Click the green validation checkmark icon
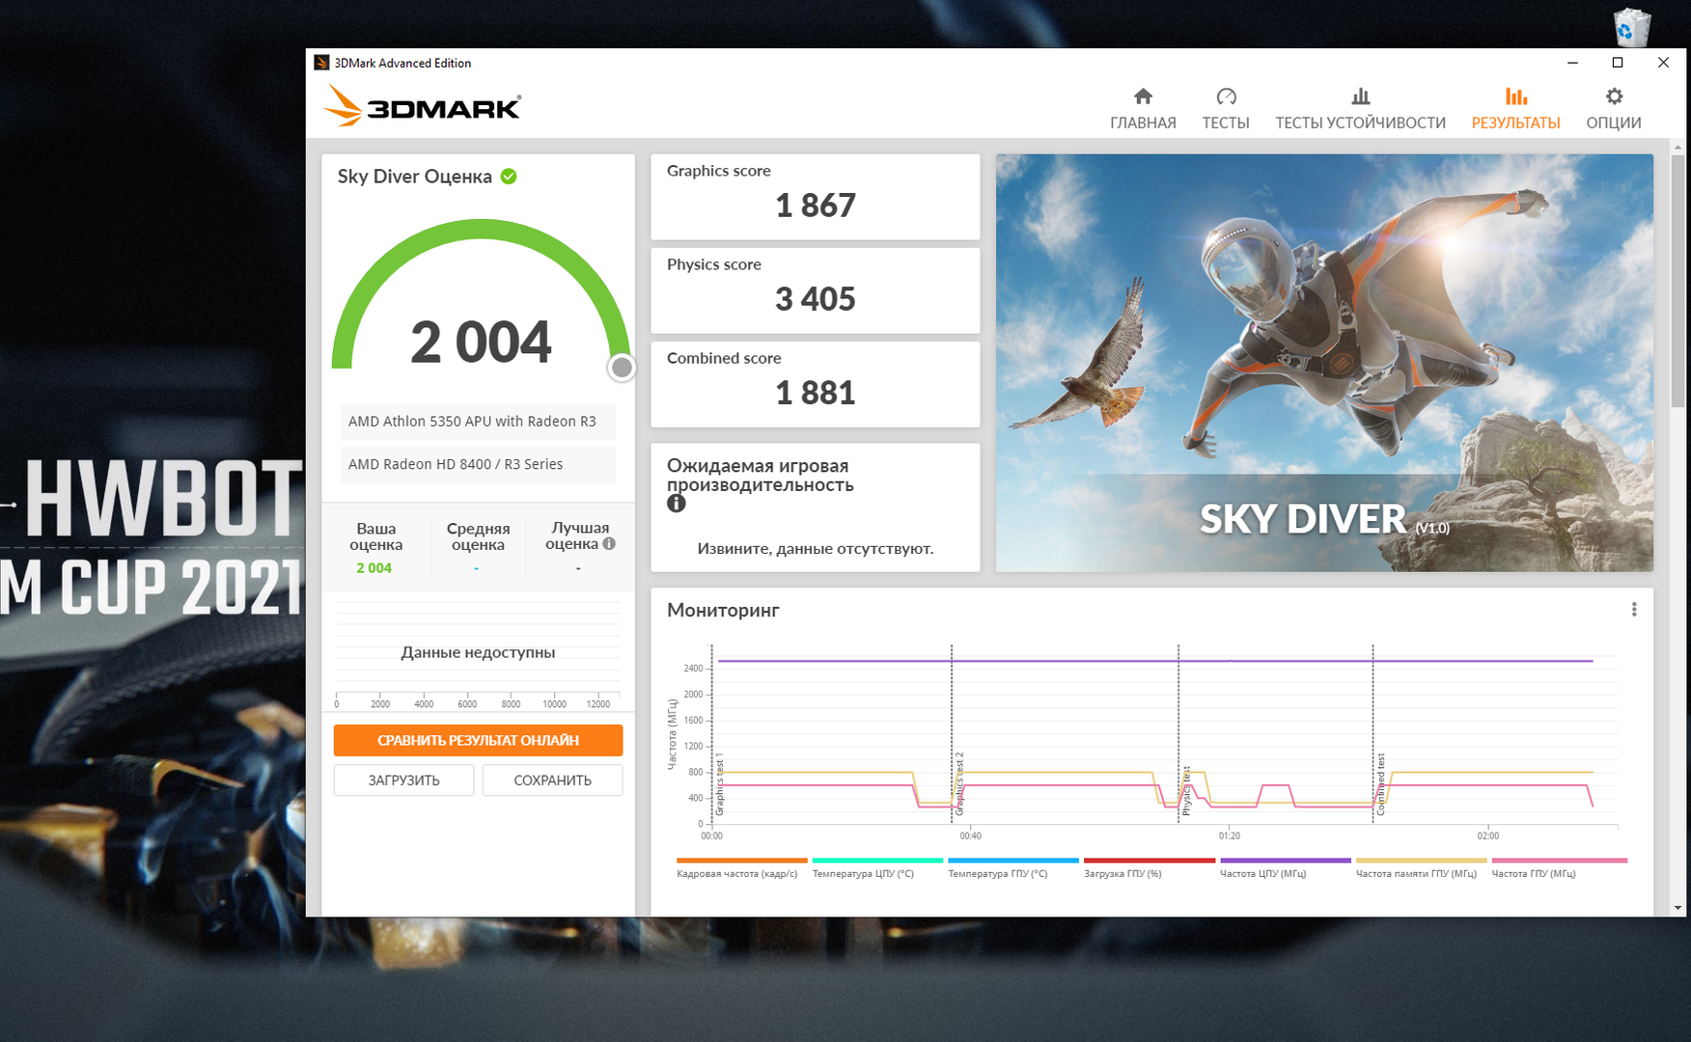1691x1042 pixels. [509, 177]
